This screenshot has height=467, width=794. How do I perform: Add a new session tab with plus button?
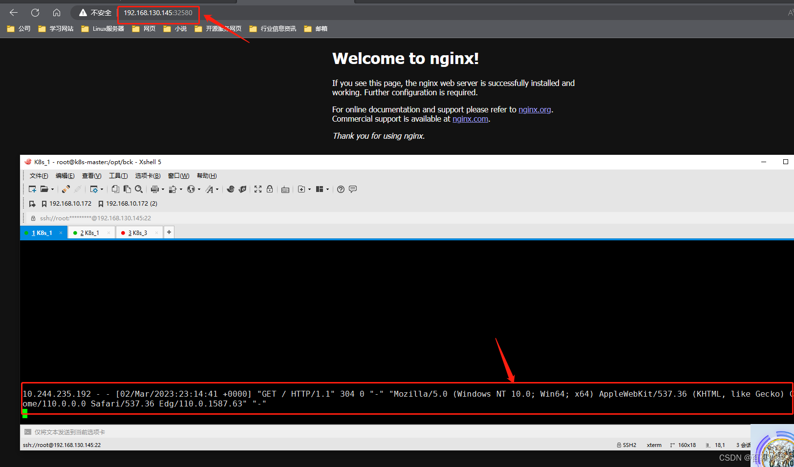coord(169,233)
